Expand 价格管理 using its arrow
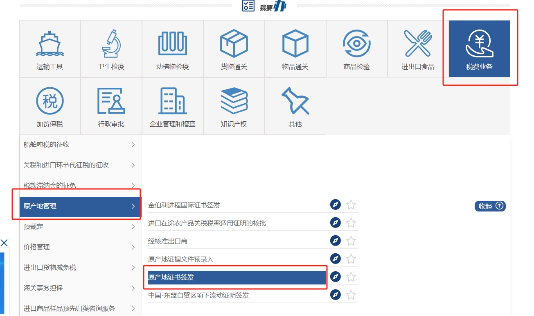Screen dimensions: 534x316 tap(133, 247)
